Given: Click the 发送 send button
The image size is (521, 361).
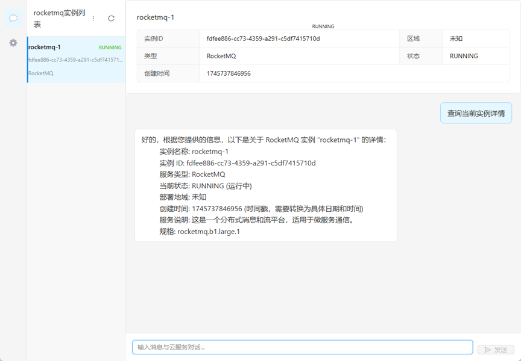Looking at the screenshot, I should point(496,350).
